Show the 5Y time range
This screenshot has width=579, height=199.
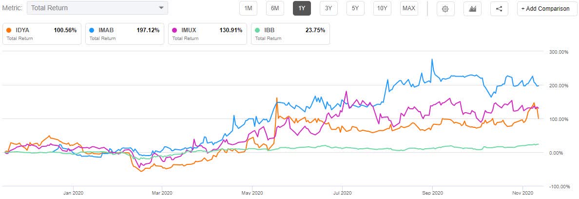pyautogui.click(x=355, y=8)
